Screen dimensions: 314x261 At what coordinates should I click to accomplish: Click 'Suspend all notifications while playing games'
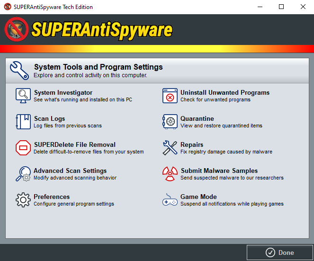tap(232, 204)
